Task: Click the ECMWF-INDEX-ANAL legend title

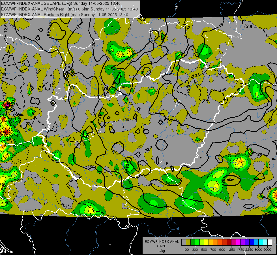Action: coord(162,242)
